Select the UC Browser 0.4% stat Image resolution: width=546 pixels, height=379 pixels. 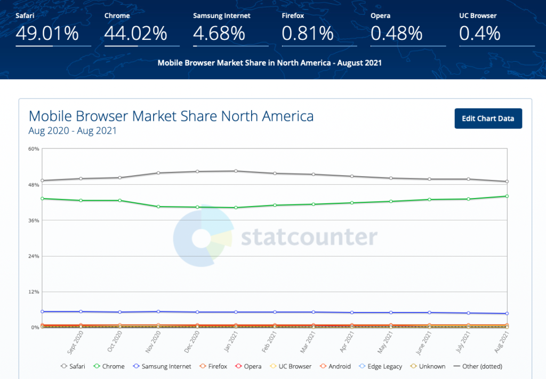click(497, 29)
